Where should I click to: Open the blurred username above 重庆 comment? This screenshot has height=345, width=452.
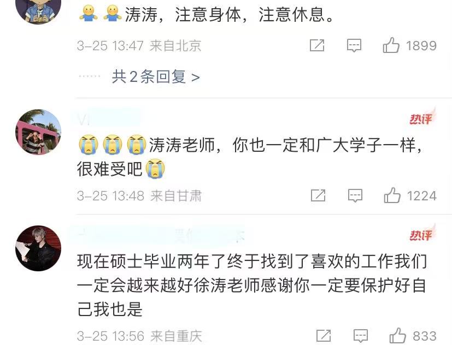pos(157,235)
